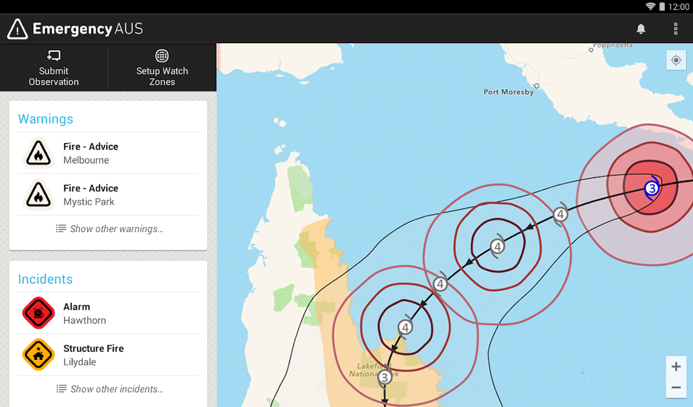Submit an observation
Screen dimensions: 693x407
pos(54,67)
